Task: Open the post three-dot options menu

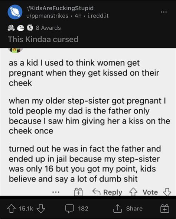Action: coord(164,12)
